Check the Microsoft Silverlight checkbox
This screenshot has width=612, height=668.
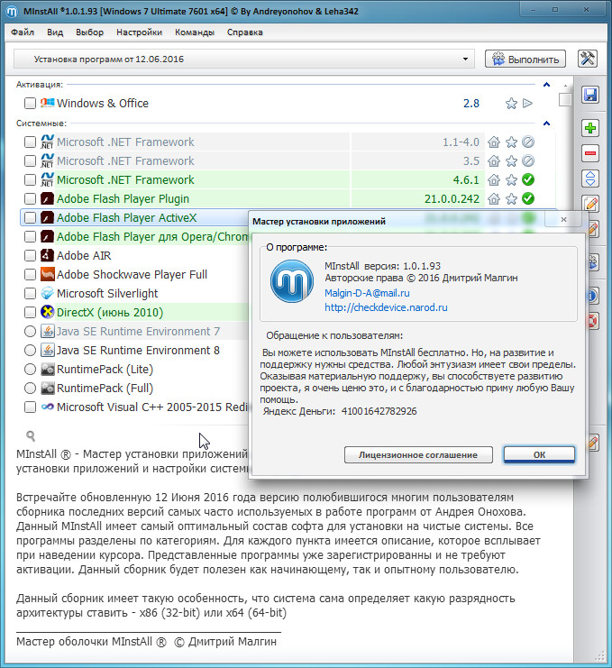[x=30, y=293]
